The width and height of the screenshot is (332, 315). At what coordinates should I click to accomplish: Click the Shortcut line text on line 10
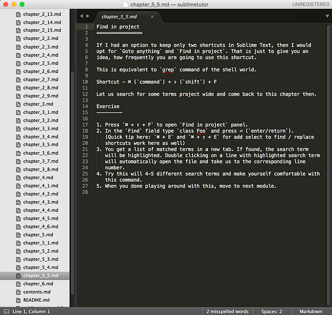157,82
